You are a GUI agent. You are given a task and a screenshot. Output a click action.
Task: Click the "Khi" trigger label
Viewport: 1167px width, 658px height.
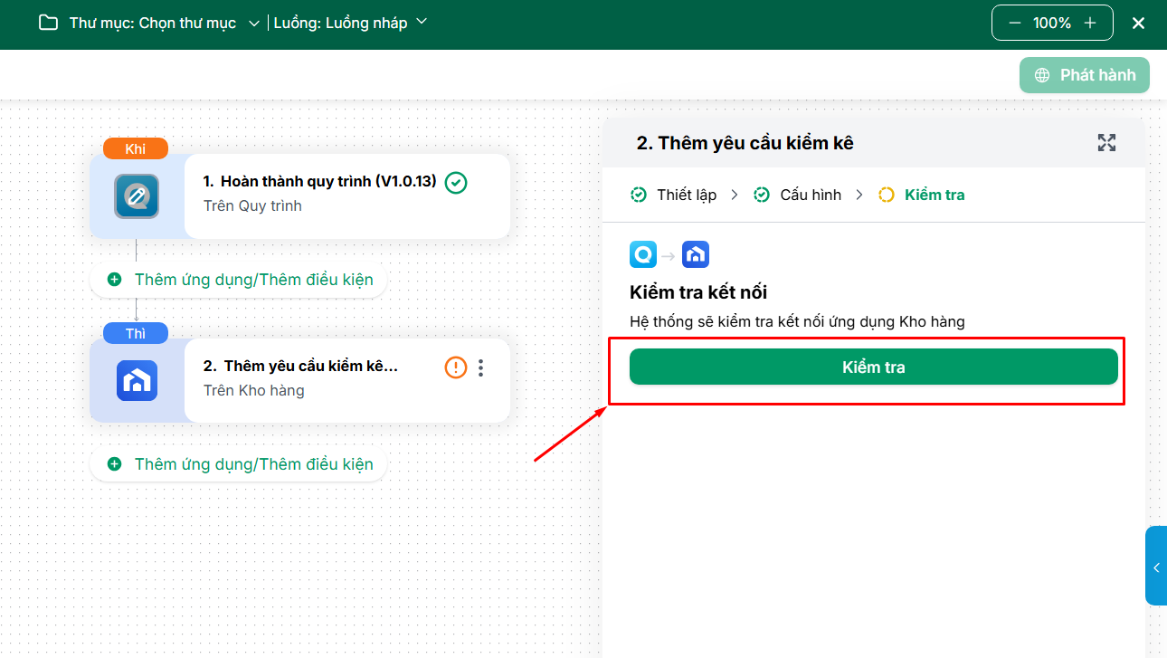(136, 149)
